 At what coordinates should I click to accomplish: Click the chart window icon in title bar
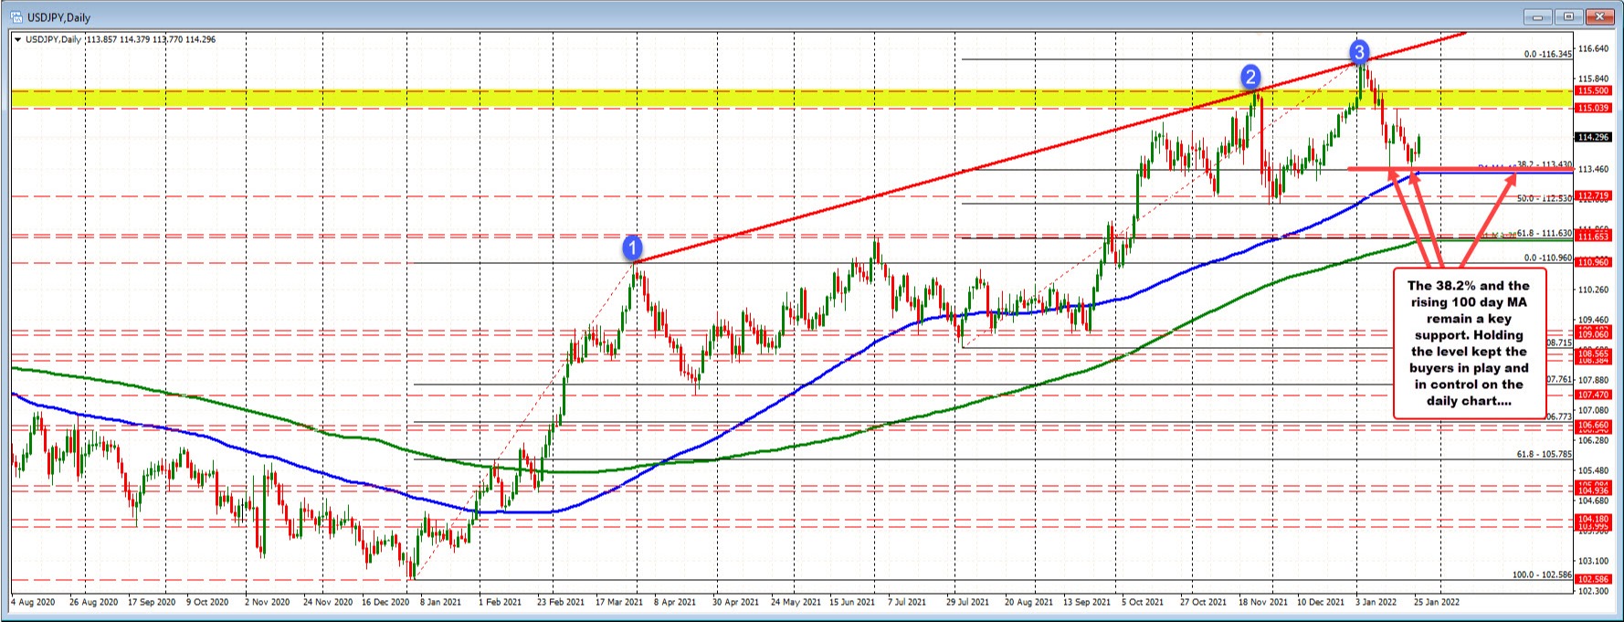[x=16, y=16]
